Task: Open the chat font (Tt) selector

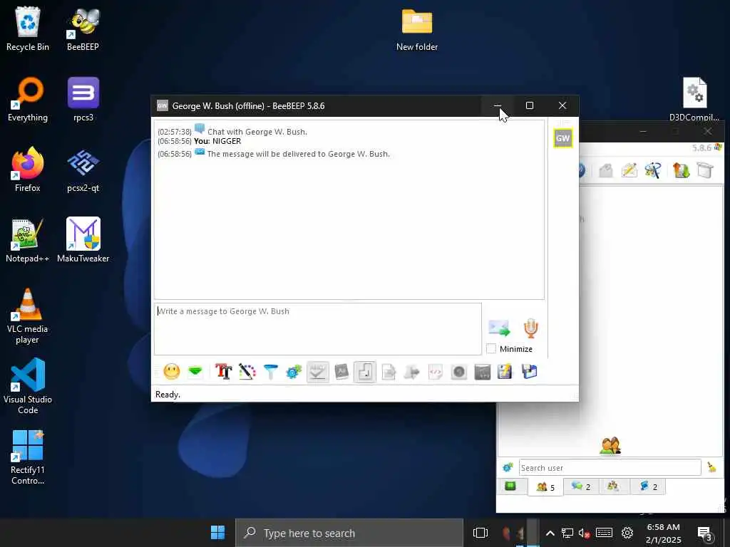Action: pos(223,372)
